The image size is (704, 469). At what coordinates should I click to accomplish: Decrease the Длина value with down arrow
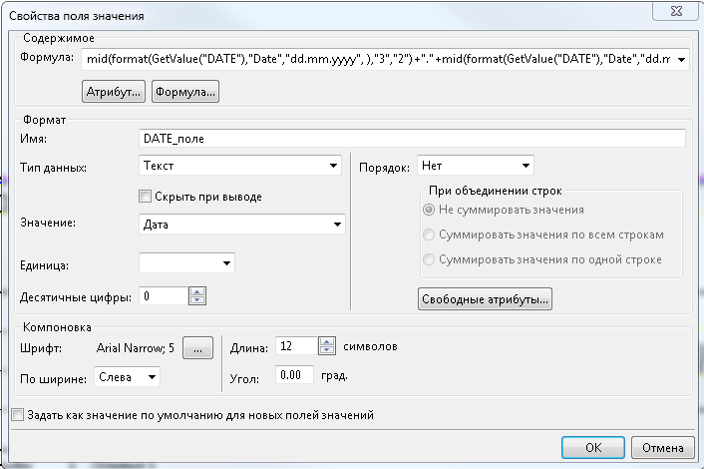click(326, 352)
